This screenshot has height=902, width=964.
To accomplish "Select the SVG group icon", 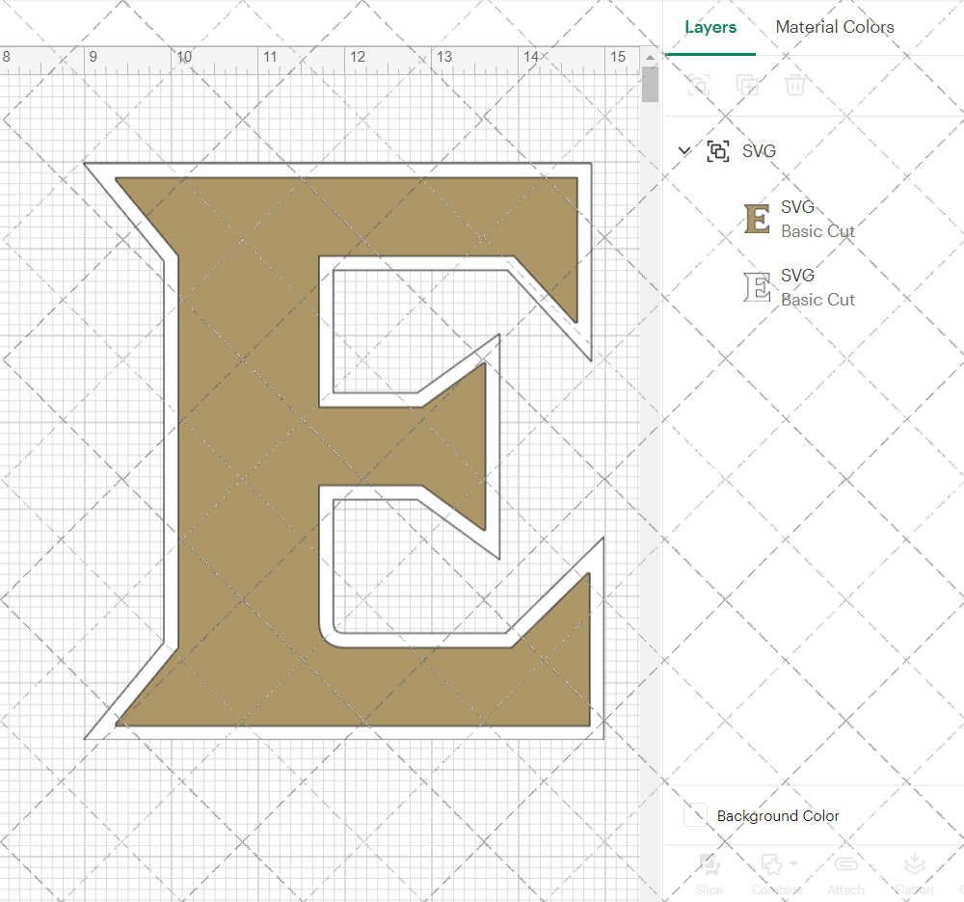I will (x=718, y=150).
